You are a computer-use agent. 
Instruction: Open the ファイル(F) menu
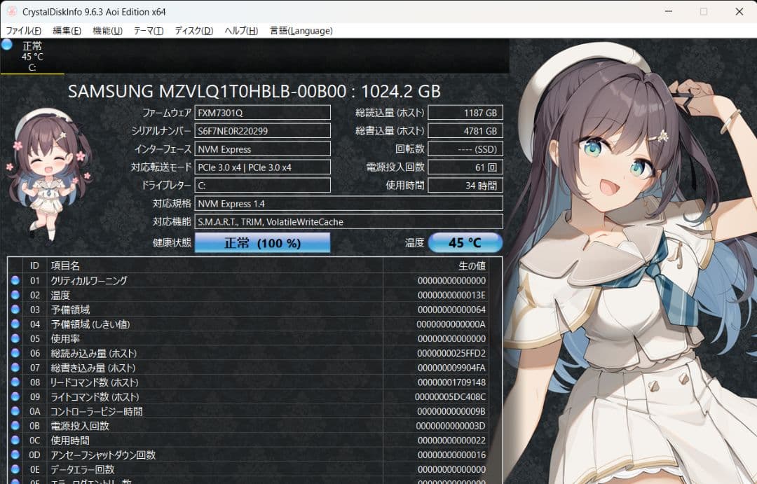[x=23, y=31]
